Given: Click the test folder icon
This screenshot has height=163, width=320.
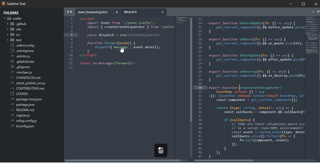Looking at the screenshot, I should [x=12, y=40].
